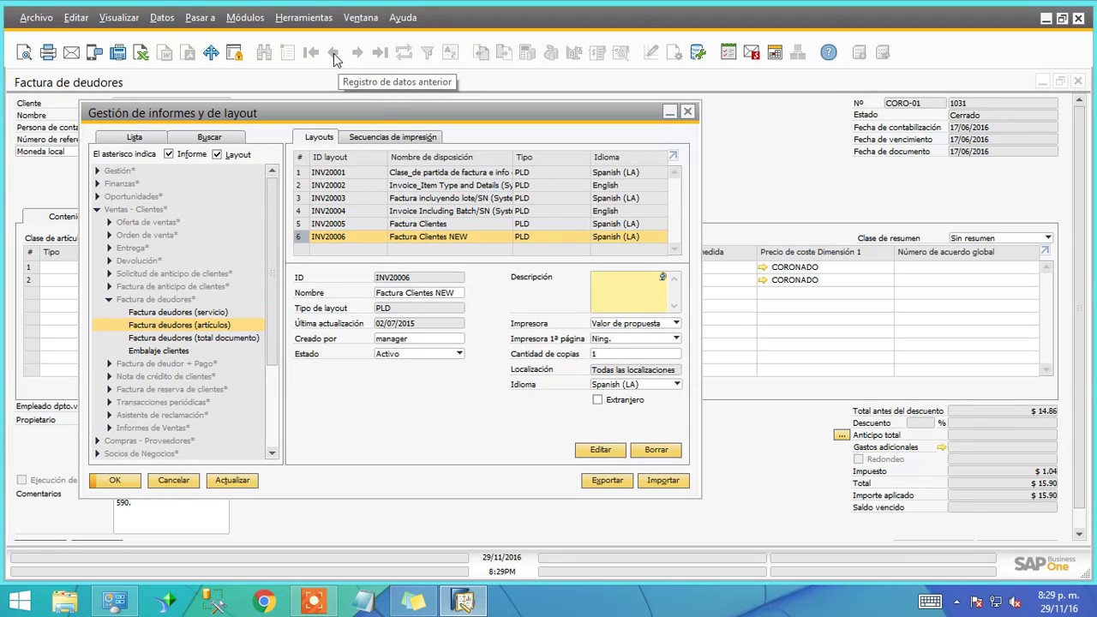1097x617 pixels.
Task: Open the blue help question mark
Action: tap(829, 53)
